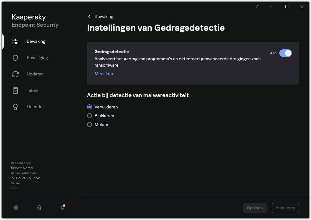Select the Blokkeren action option
Screen dimensions: 311x220
pyautogui.click(x=90, y=116)
